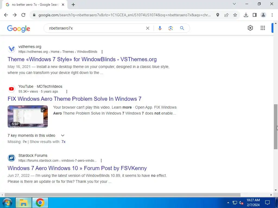
Task: Focus the browser address bar
Action: coord(124,15)
